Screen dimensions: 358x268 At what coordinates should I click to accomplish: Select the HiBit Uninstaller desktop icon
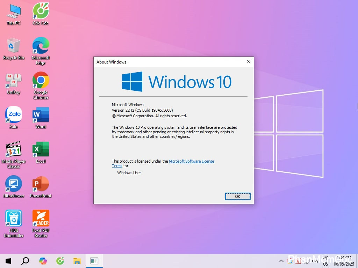14,218
